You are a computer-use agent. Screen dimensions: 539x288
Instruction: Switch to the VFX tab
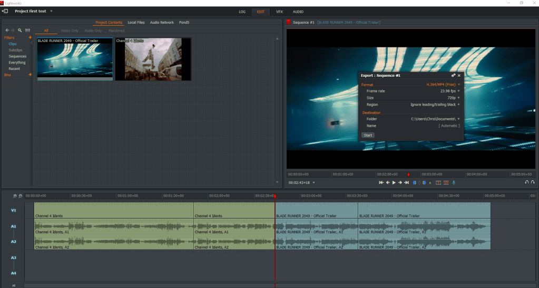279,12
